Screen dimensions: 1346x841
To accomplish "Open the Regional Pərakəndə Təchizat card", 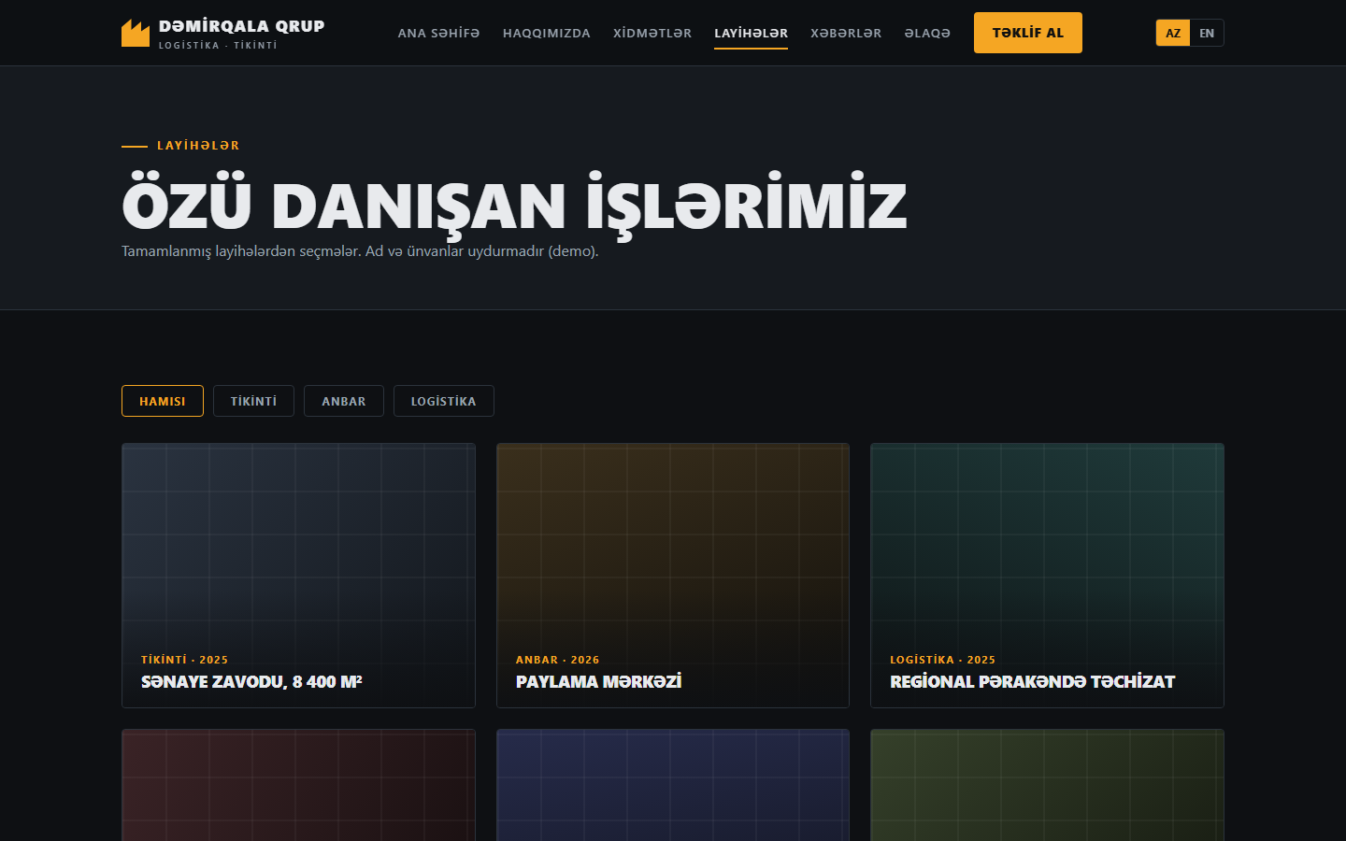I will (1047, 576).
